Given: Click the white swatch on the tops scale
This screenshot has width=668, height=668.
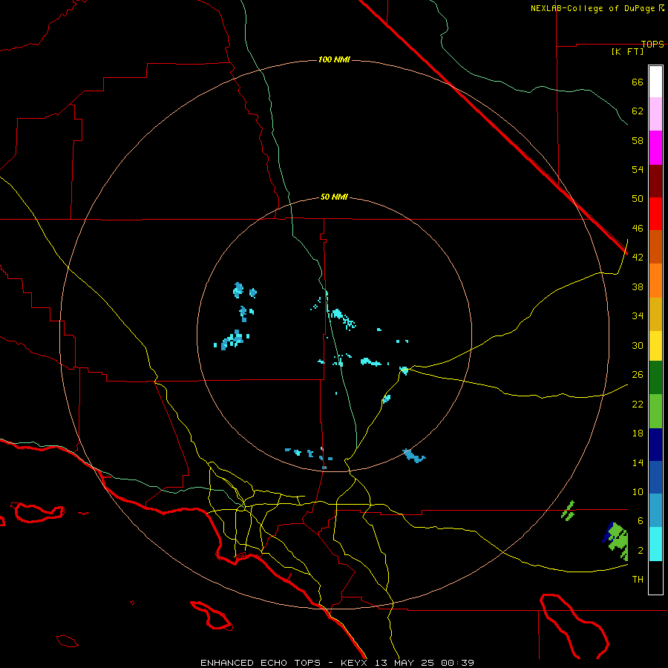Looking at the screenshot, I should (655, 82).
